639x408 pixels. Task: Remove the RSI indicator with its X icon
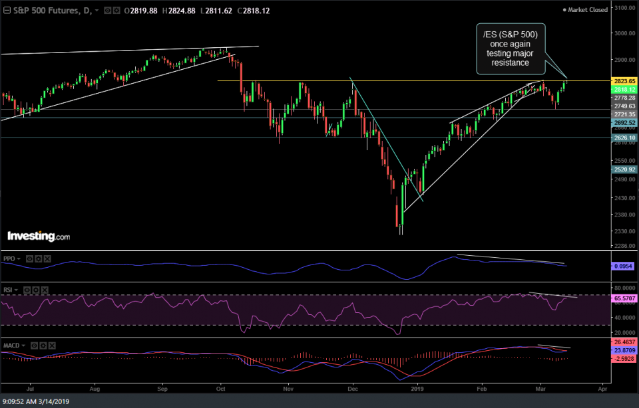[45, 290]
